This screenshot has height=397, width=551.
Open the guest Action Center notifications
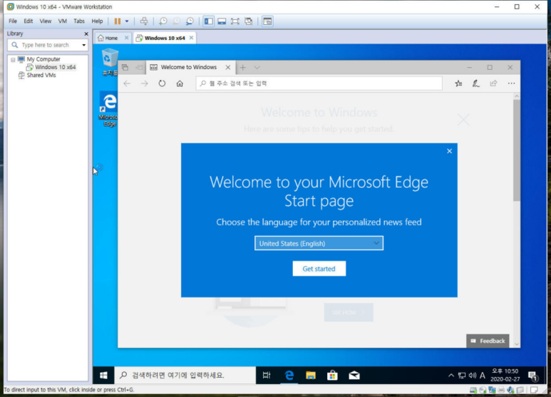point(532,376)
